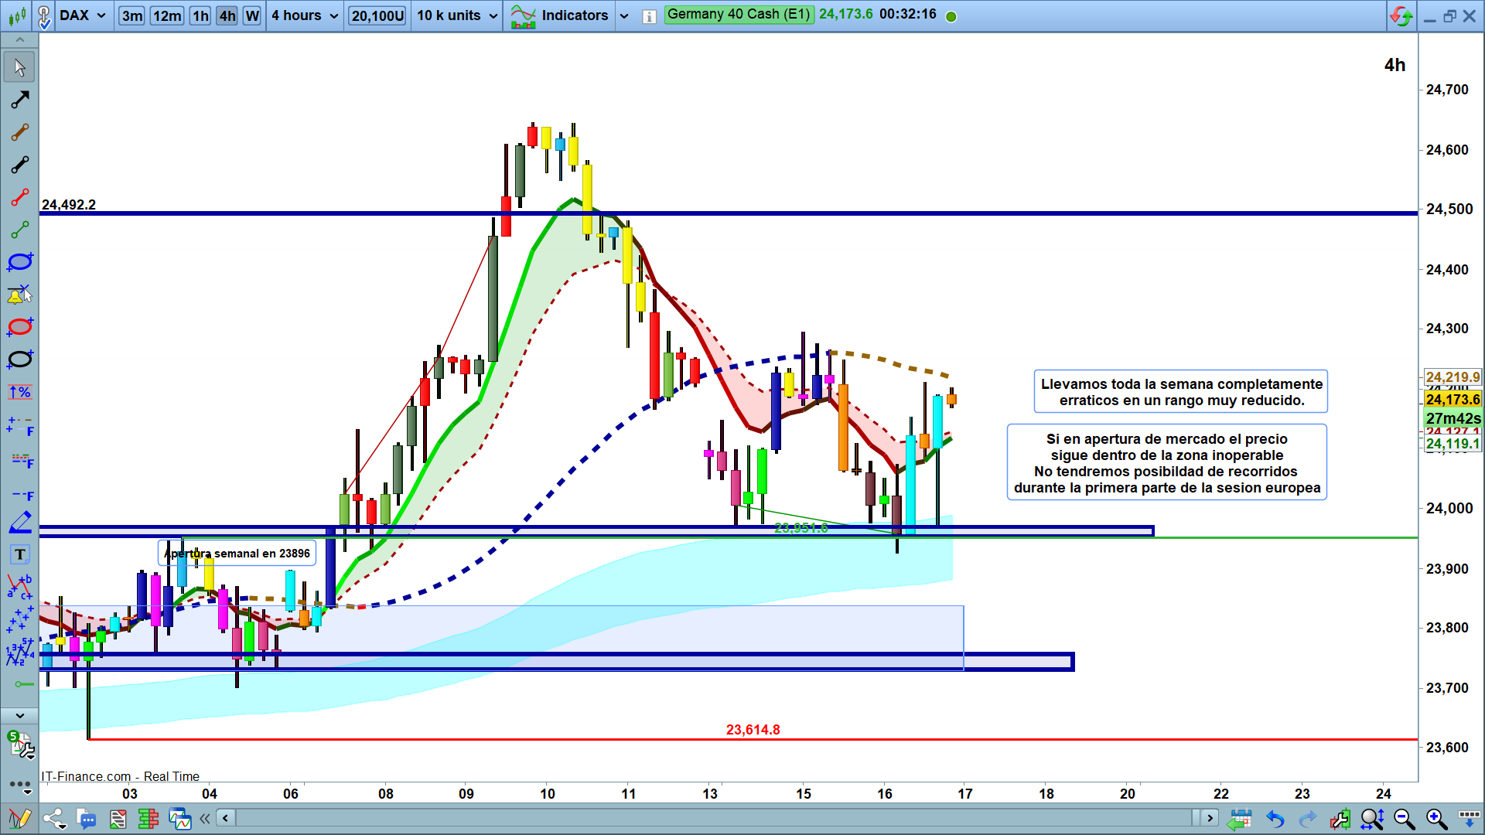Select the 4h timeframe button
Image resolution: width=1485 pixels, height=835 pixels.
(x=227, y=15)
